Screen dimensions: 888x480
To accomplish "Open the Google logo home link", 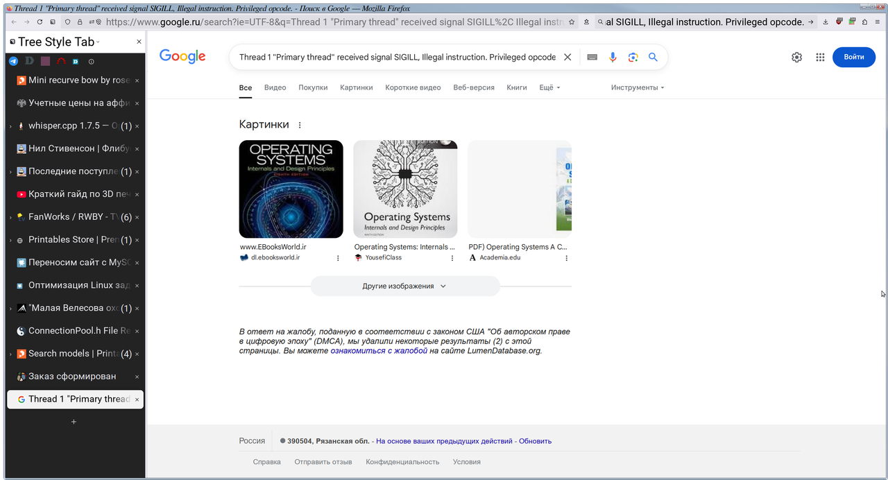I will coord(182,56).
